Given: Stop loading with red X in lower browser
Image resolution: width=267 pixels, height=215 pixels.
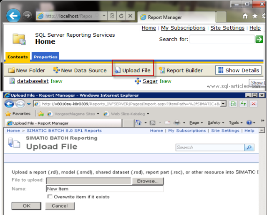Looking at the screenshot, I should (x=254, y=104).
